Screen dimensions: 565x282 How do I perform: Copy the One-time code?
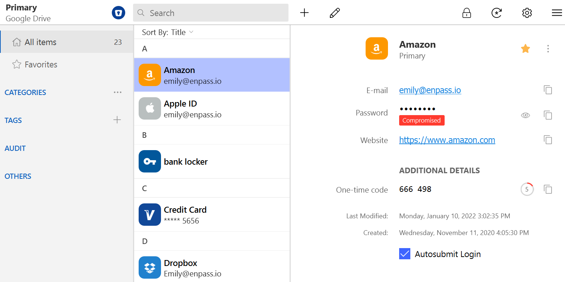click(x=548, y=189)
